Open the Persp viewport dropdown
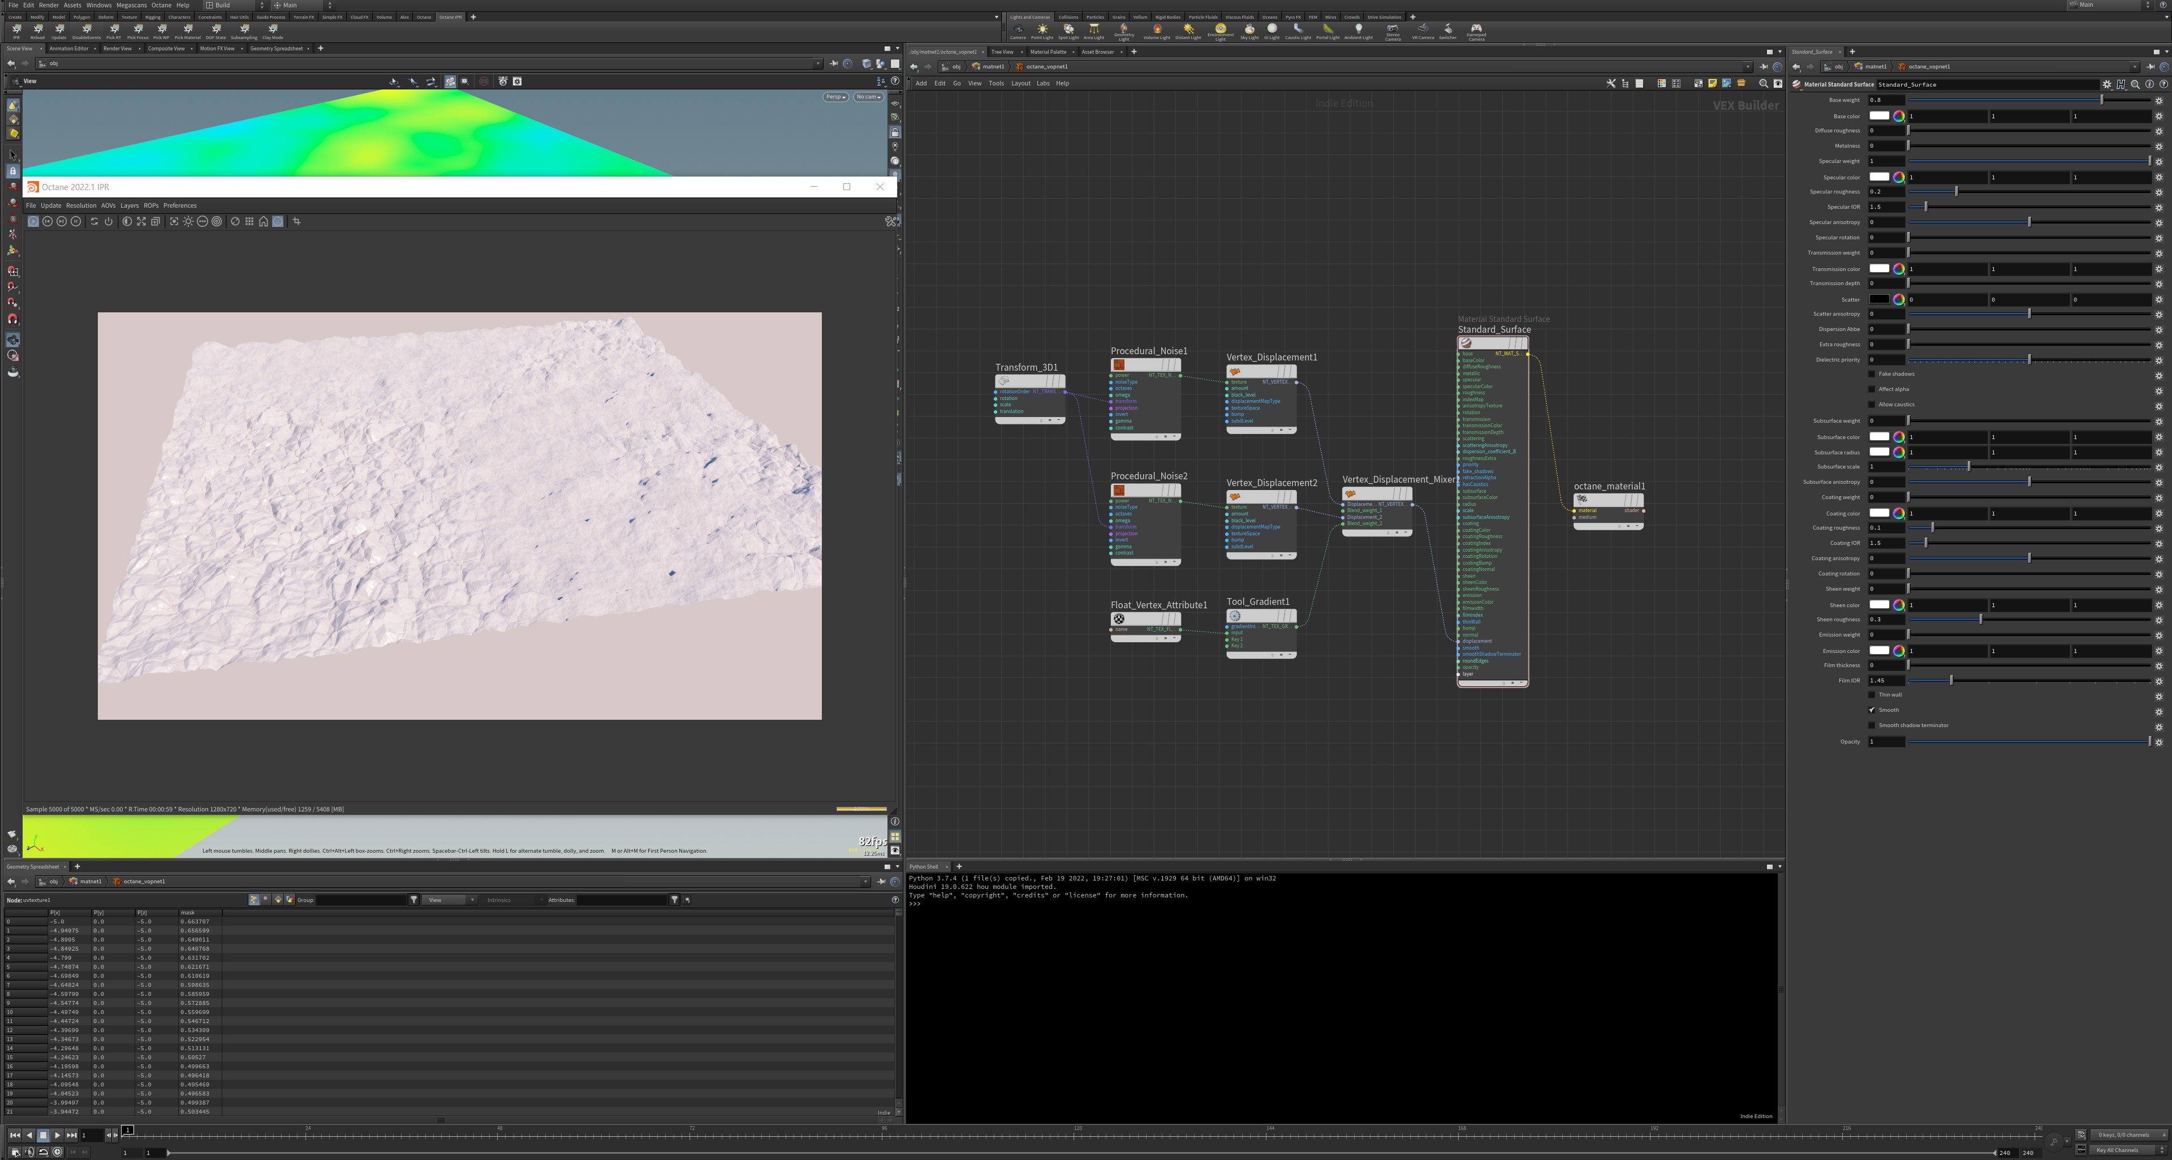This screenshot has height=1160, width=2172. click(835, 97)
